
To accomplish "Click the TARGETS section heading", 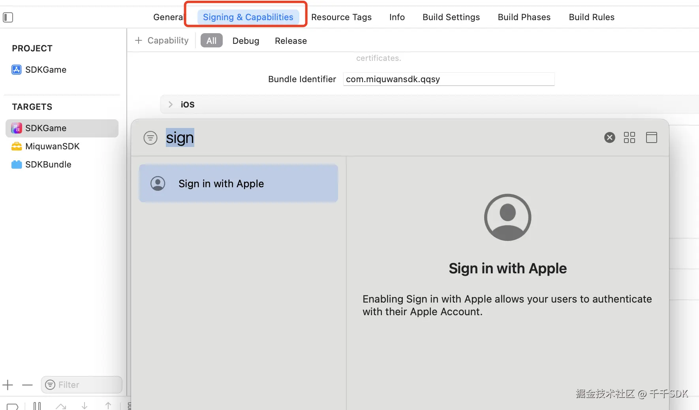I will click(32, 107).
